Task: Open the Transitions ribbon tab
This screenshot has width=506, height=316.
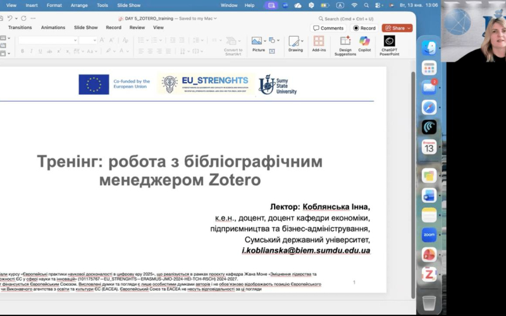Action: pyautogui.click(x=20, y=27)
